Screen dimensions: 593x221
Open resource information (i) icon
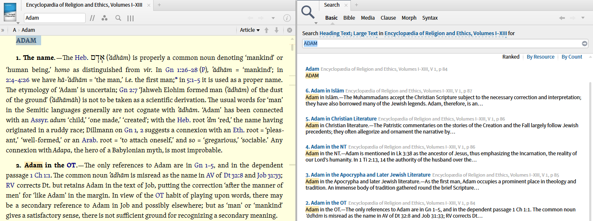(287, 18)
